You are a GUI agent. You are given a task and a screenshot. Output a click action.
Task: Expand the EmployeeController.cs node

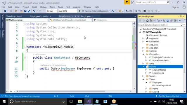click(x=146, y=57)
